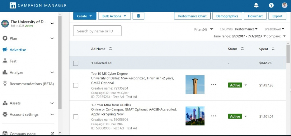Click the Campaign: 30-Hour Ms Cyber text
Image resolution: width=291 pixels, height=136 pixels.
click(110, 93)
